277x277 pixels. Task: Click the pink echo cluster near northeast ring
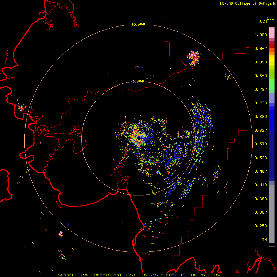coord(194,58)
